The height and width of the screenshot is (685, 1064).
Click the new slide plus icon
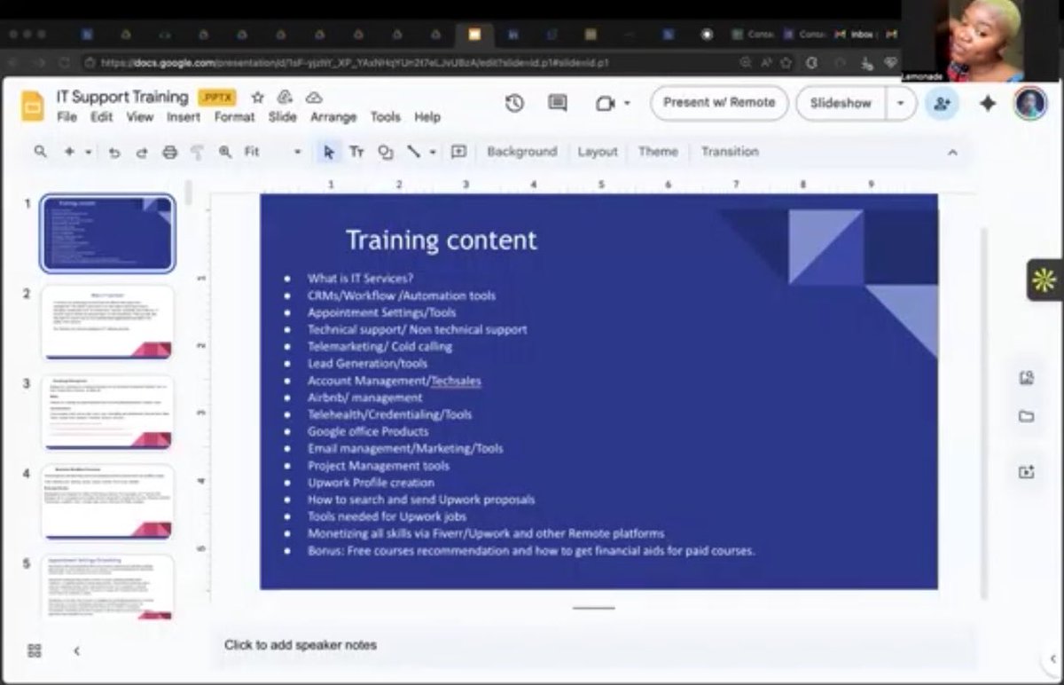point(69,152)
